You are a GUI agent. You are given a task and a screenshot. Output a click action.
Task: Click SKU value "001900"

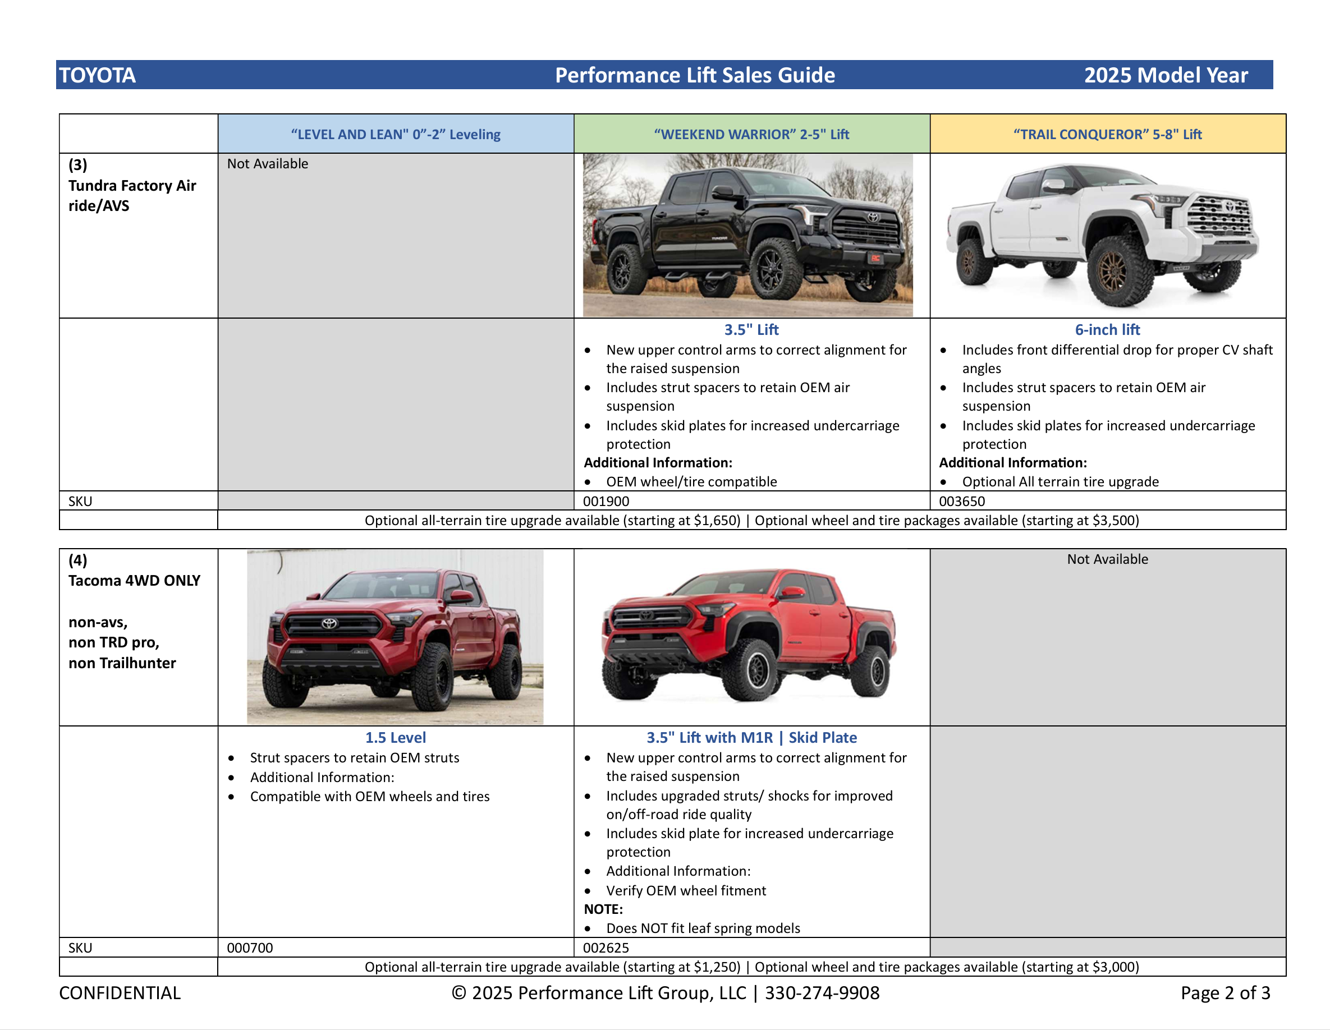coord(606,501)
